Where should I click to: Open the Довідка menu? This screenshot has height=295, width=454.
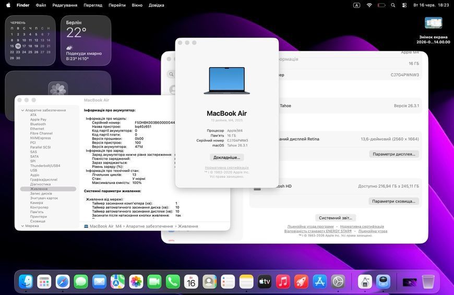(157, 5)
